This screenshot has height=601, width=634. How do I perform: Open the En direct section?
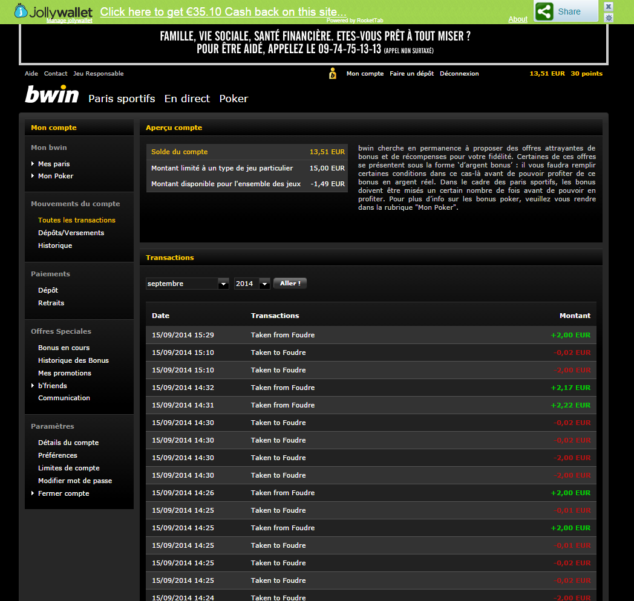[187, 99]
